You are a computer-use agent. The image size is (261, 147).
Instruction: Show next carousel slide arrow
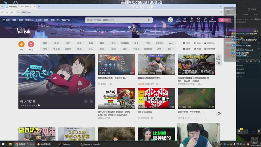pyautogui.click(x=91, y=101)
